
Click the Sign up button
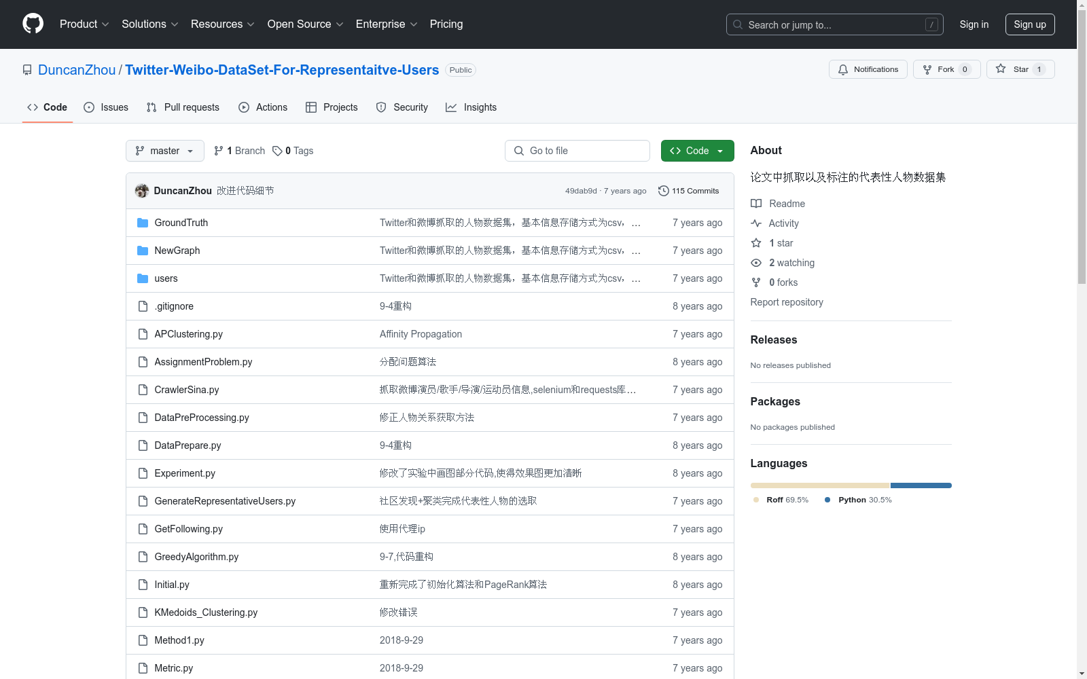[1030, 24]
